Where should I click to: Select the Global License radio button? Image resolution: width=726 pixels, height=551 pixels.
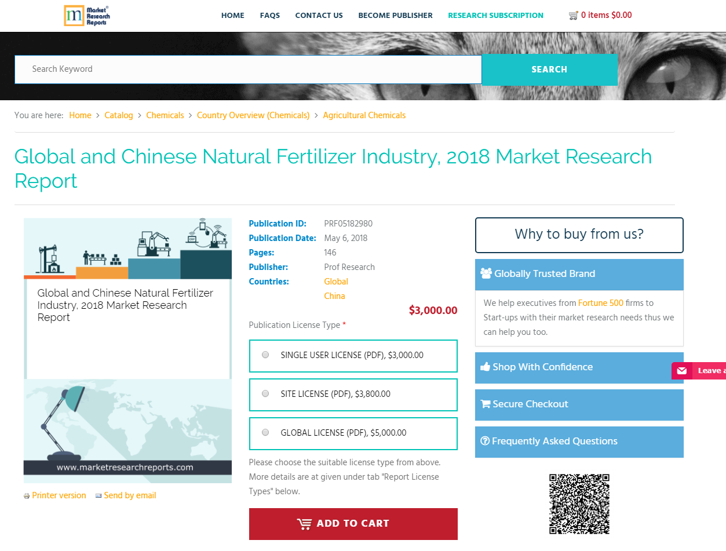265,432
